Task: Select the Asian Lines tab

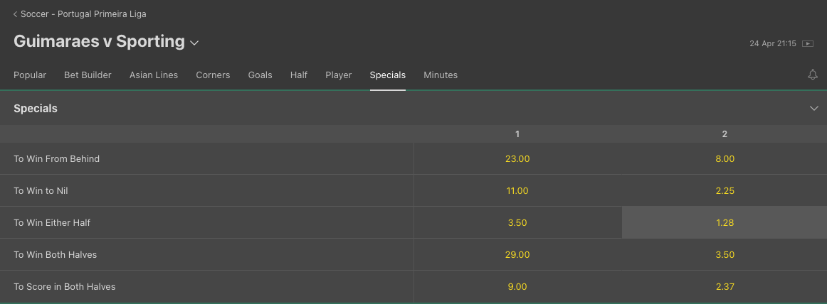Action: pos(154,75)
